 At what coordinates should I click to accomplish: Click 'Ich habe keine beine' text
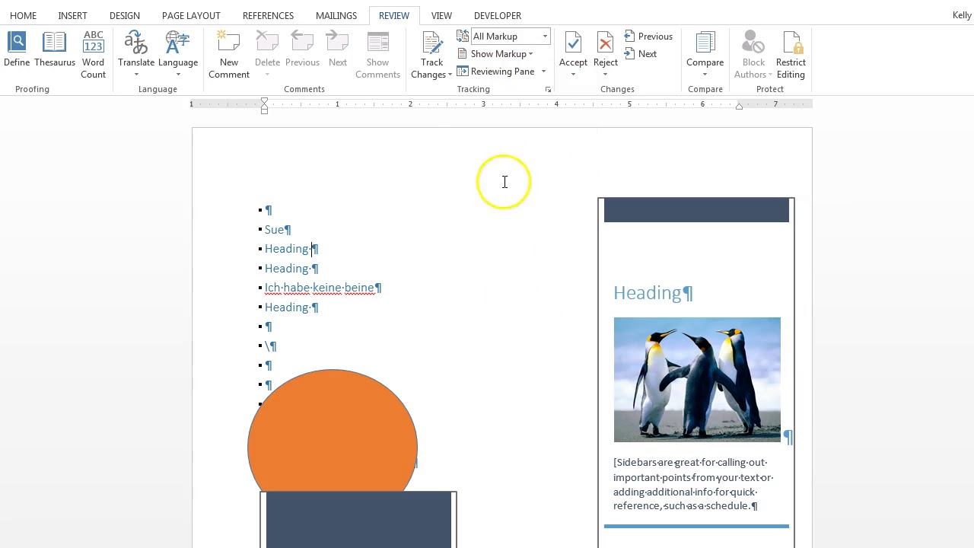(x=320, y=288)
